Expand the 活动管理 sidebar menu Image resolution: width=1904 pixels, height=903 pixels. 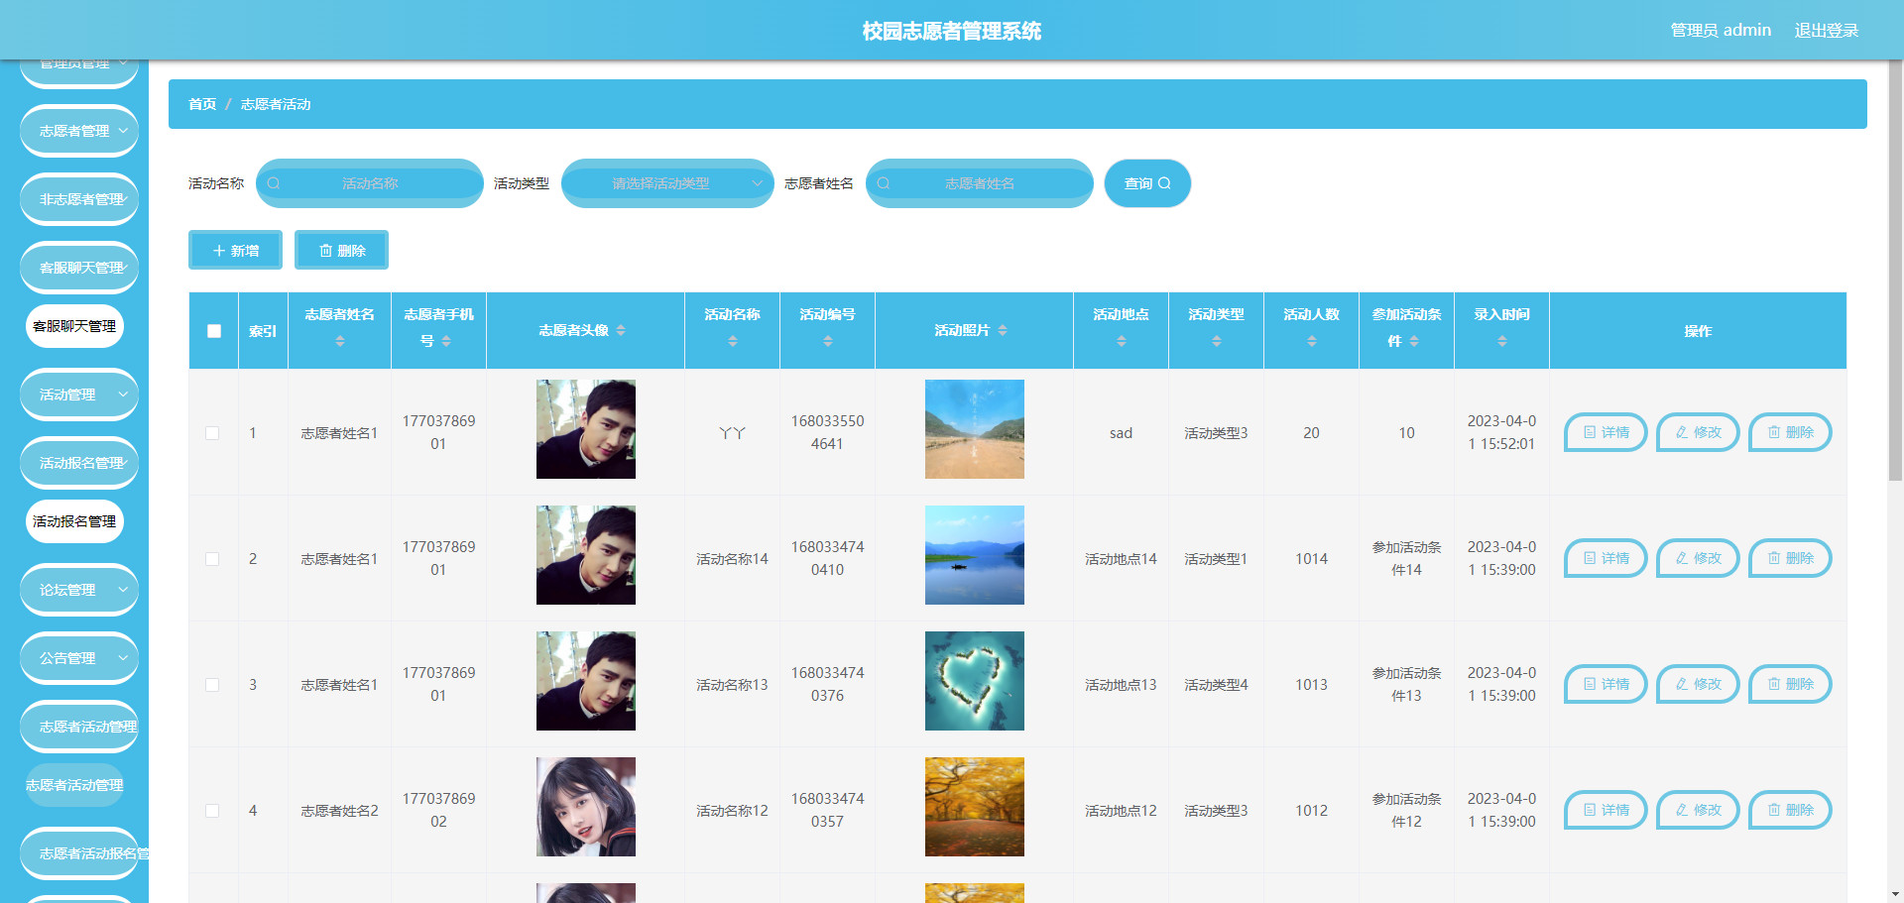[79, 395]
